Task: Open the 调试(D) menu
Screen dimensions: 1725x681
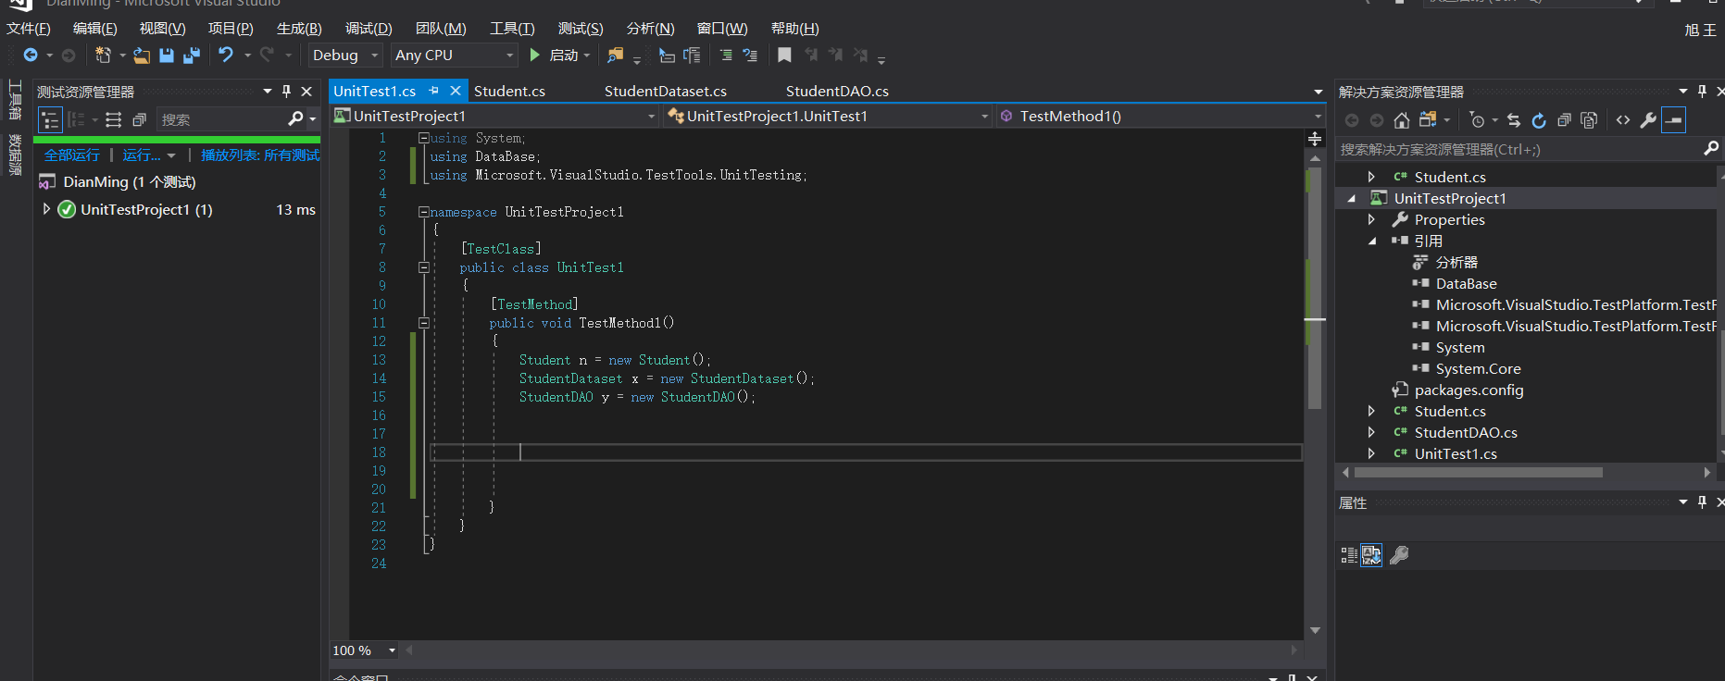Action: tap(369, 29)
